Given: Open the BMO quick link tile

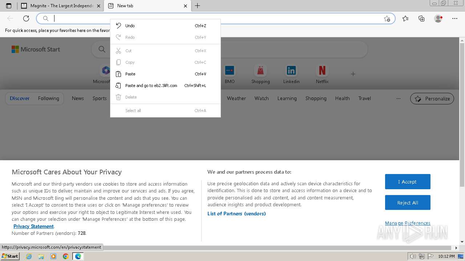Looking at the screenshot, I should (x=230, y=74).
